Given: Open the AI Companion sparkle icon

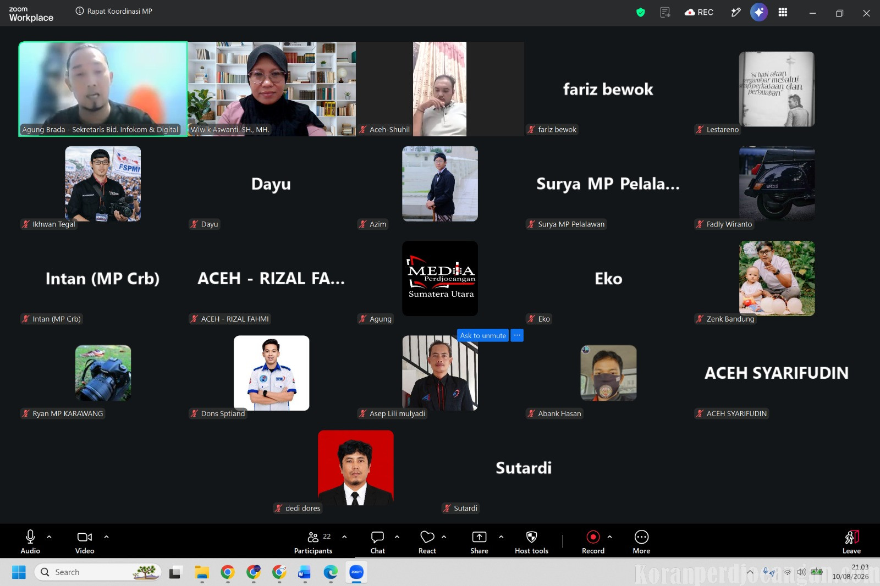Looking at the screenshot, I should (x=759, y=12).
